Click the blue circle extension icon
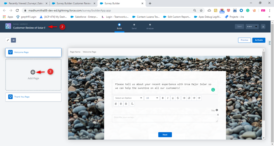The height and width of the screenshot is (146, 274). click(241, 10)
